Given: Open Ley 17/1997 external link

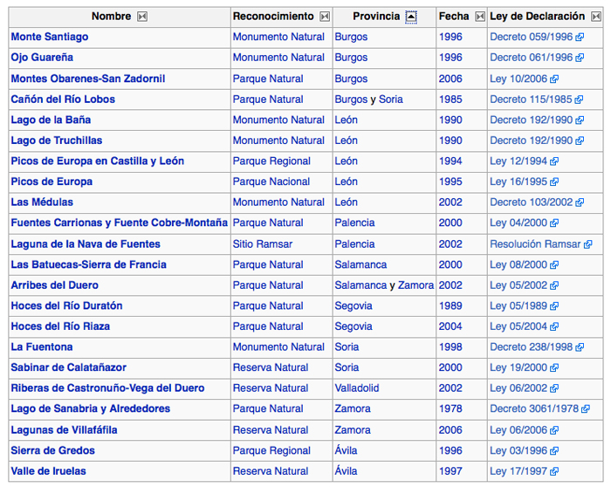Looking at the screenshot, I should 524,471.
